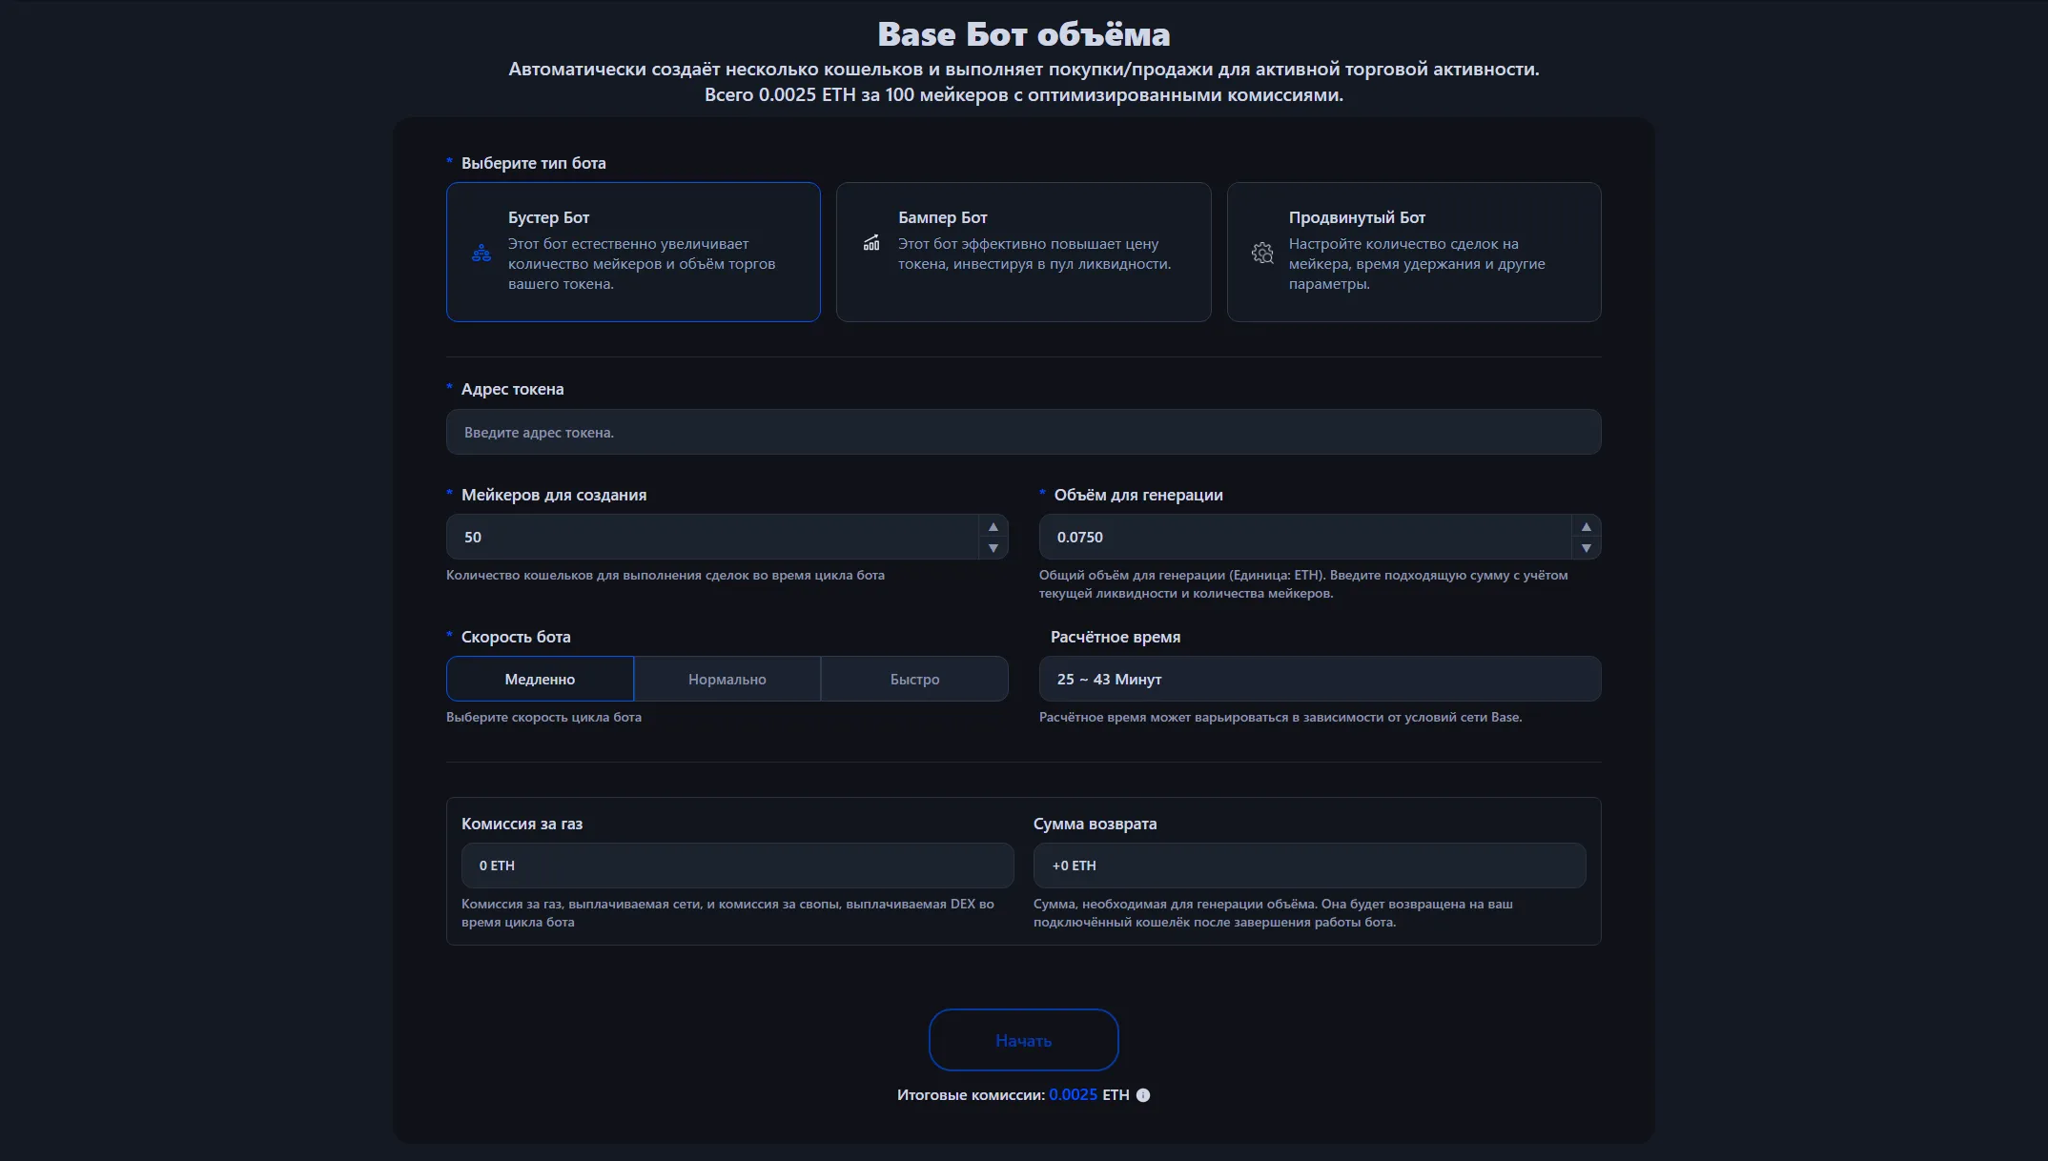Set bot speed to Нормально
Image resolution: width=2048 pixels, height=1161 pixels.
point(727,679)
